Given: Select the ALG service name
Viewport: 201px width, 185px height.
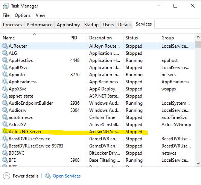Looking at the screenshot, I should click(13, 53).
